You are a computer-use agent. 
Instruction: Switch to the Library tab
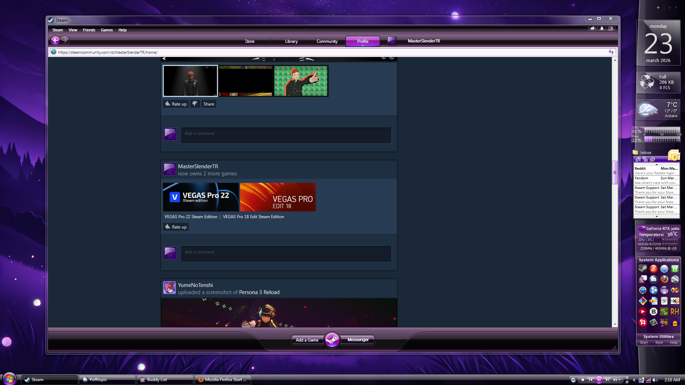291,41
